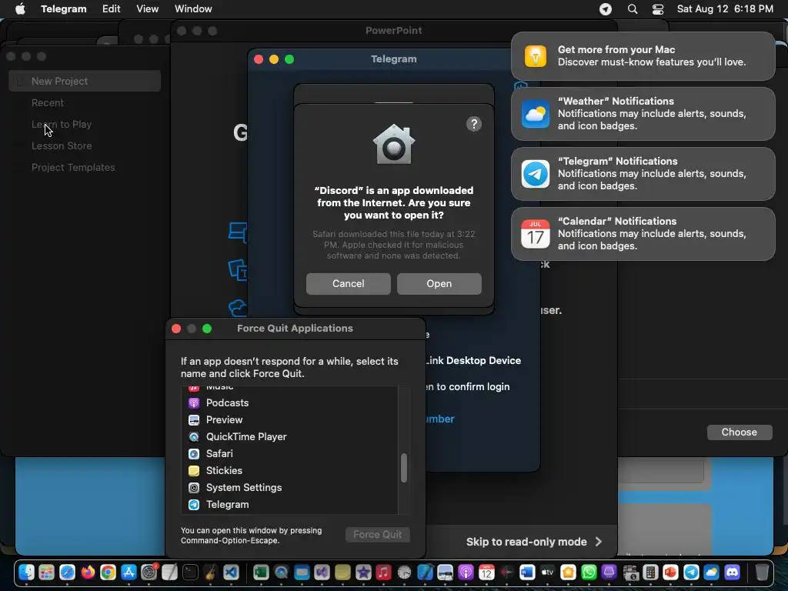Select Stickies in Force Quit list
788x591 pixels.
(289, 470)
